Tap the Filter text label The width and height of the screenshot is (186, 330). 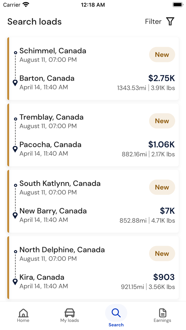(x=153, y=22)
